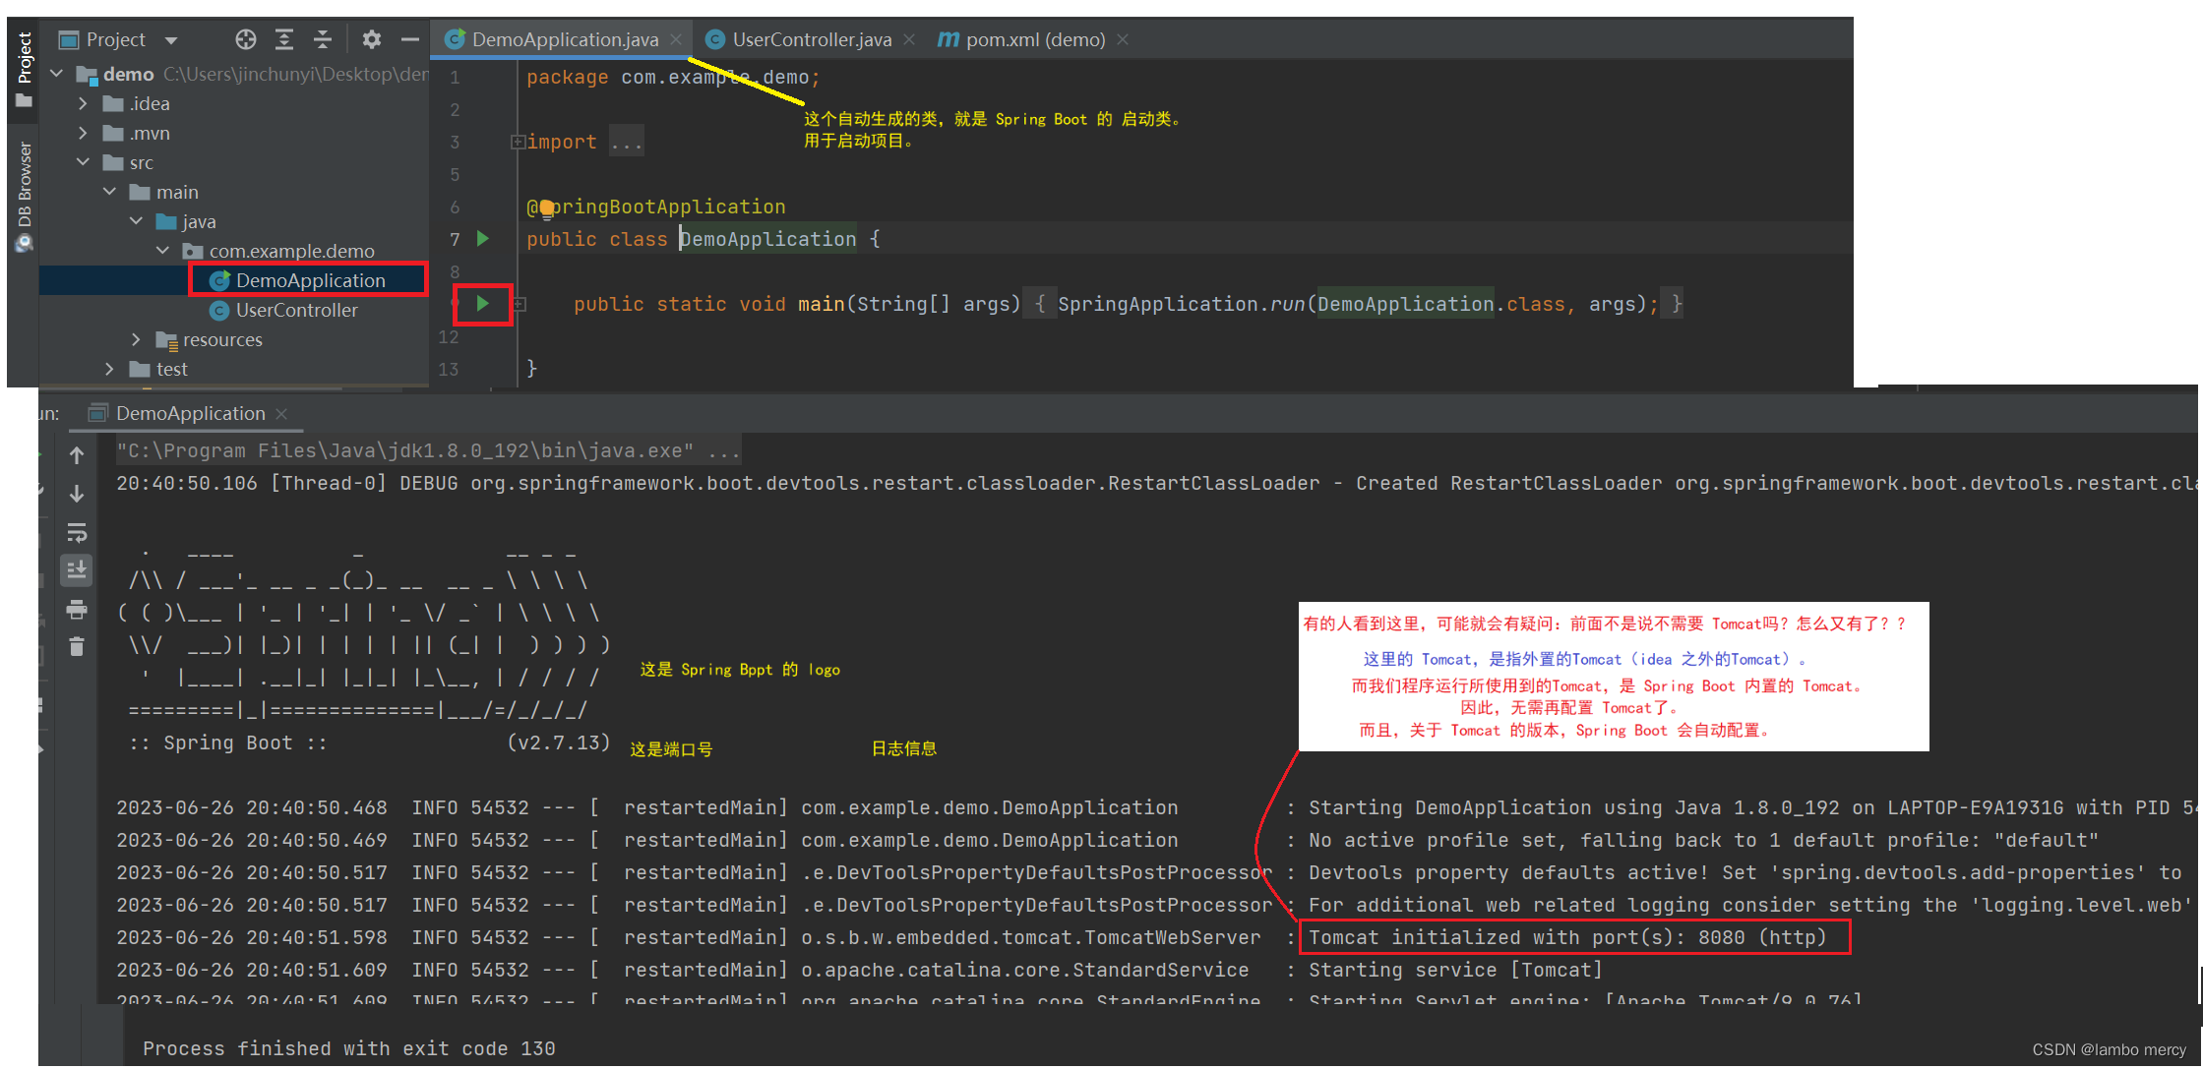Open Project panel gear settings
The height and width of the screenshot is (1069, 2203).
click(371, 39)
